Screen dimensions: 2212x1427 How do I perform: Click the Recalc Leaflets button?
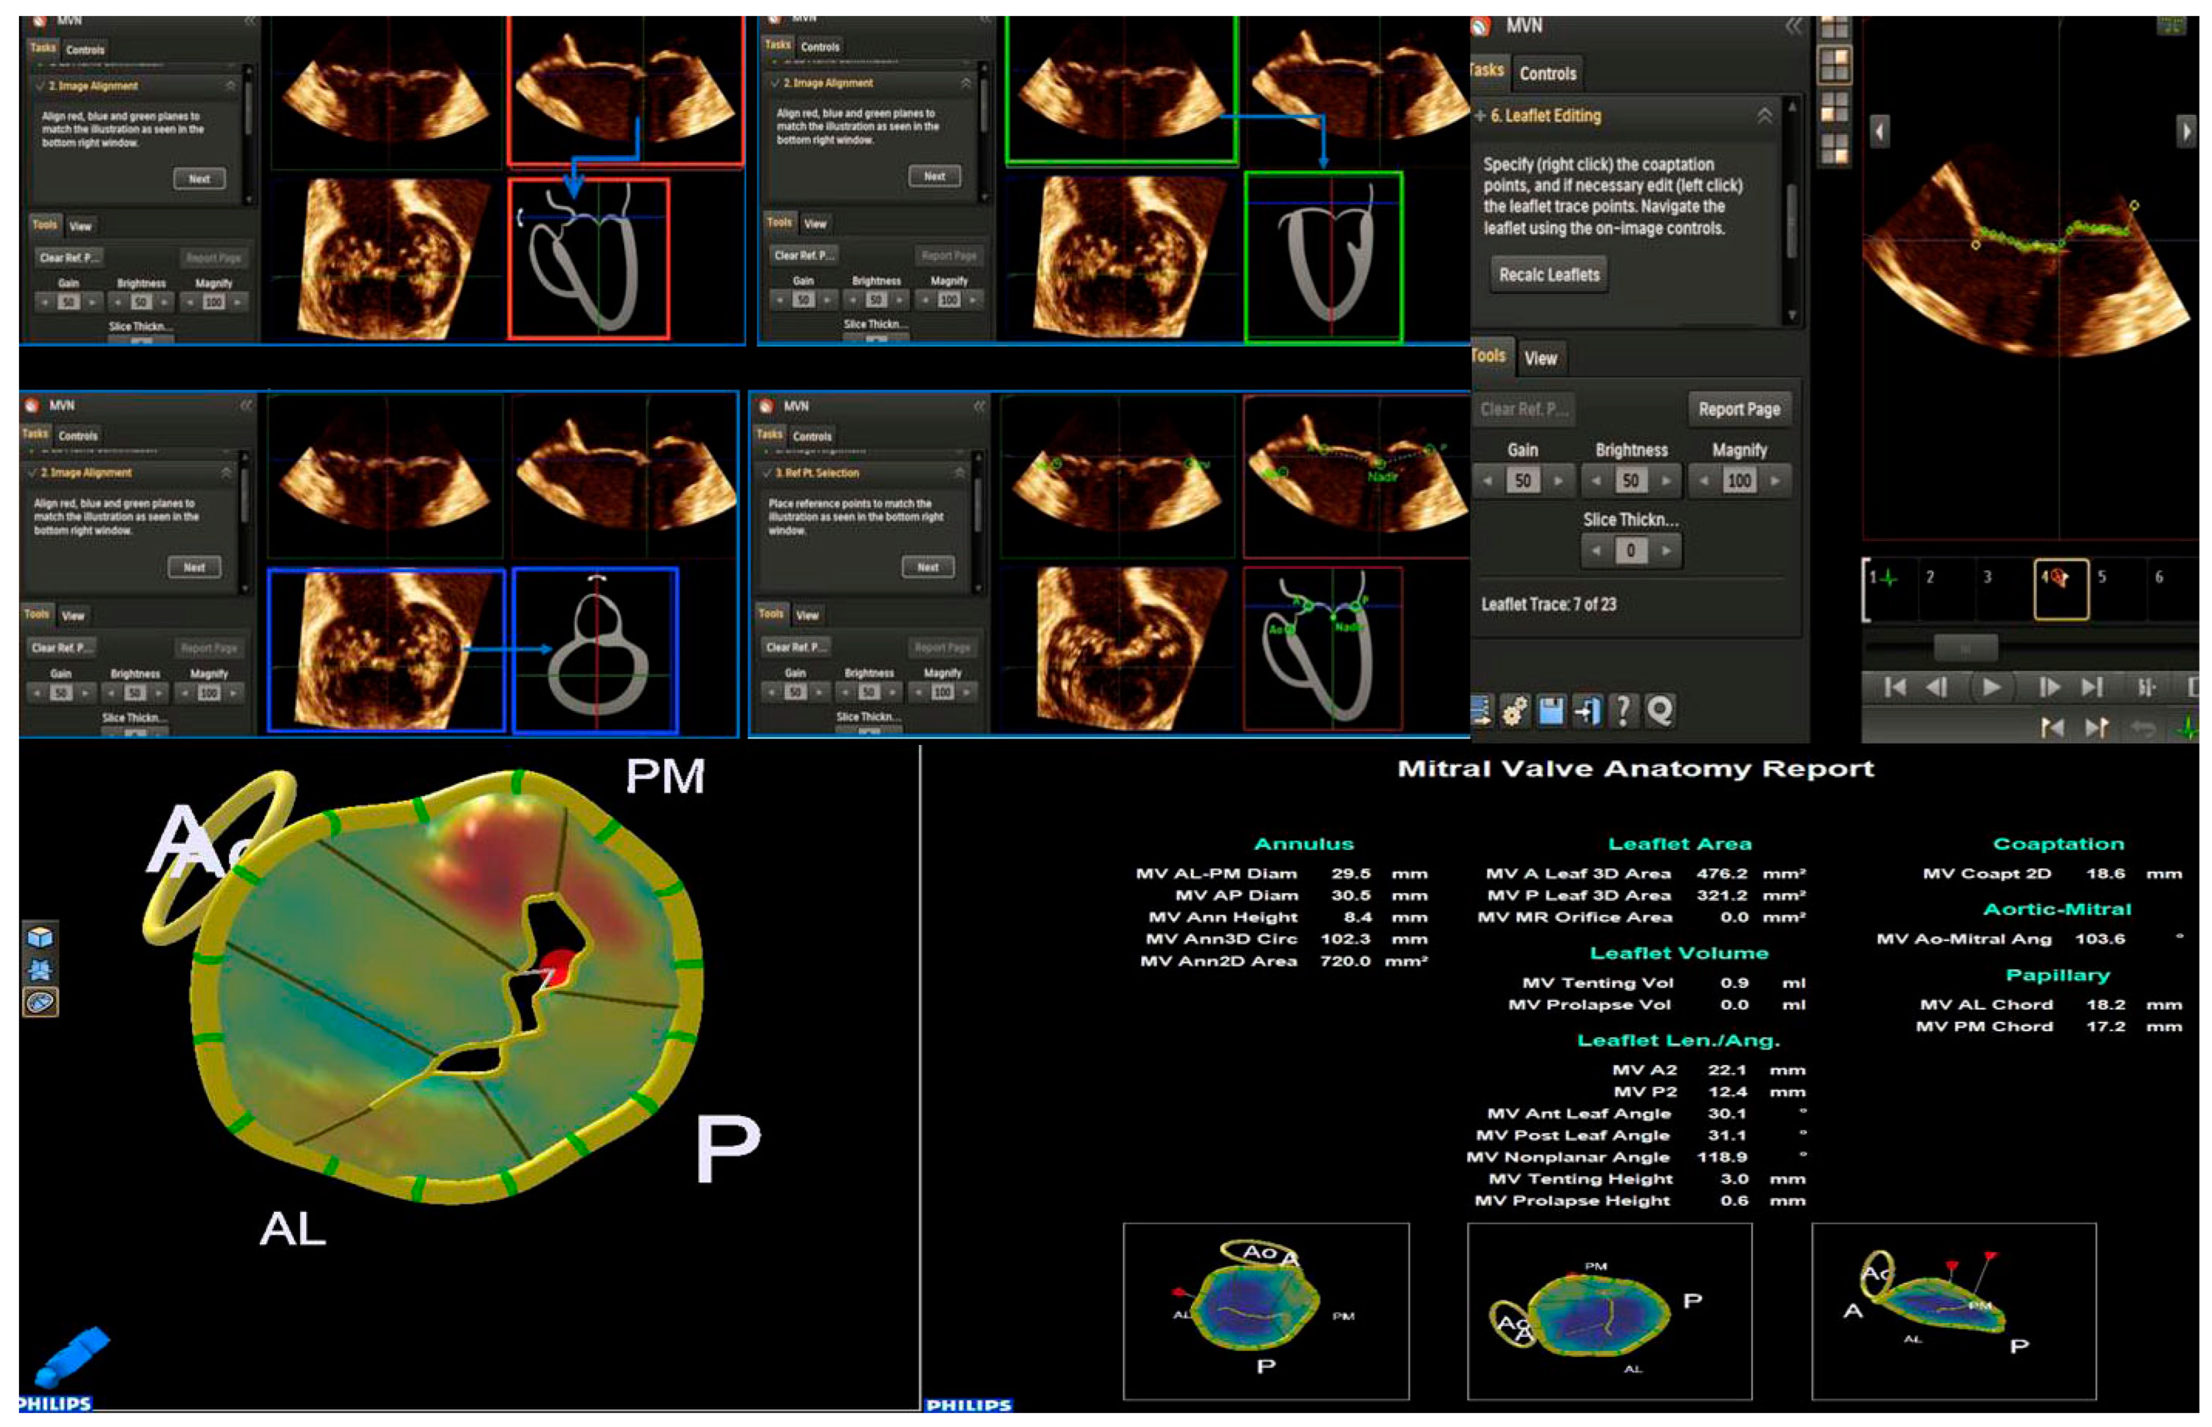pos(1549,274)
